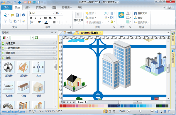The width and height of the screenshot is (176, 115).
Task: Click Find Text (查找文本)
Action: (x=141, y=13)
